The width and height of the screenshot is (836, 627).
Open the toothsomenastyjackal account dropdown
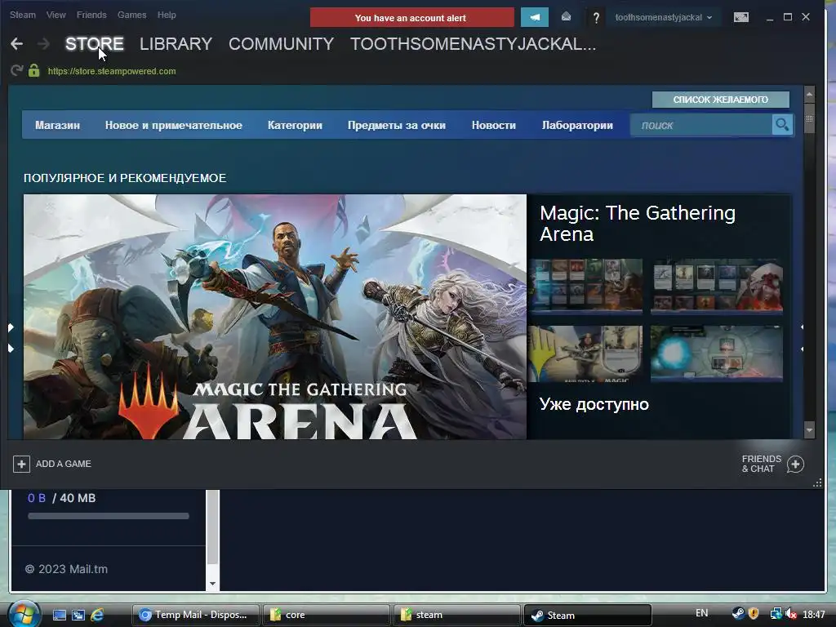tap(663, 18)
